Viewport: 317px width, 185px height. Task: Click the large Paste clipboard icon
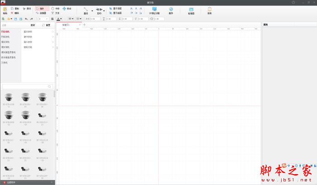pyautogui.click(x=5, y=9)
